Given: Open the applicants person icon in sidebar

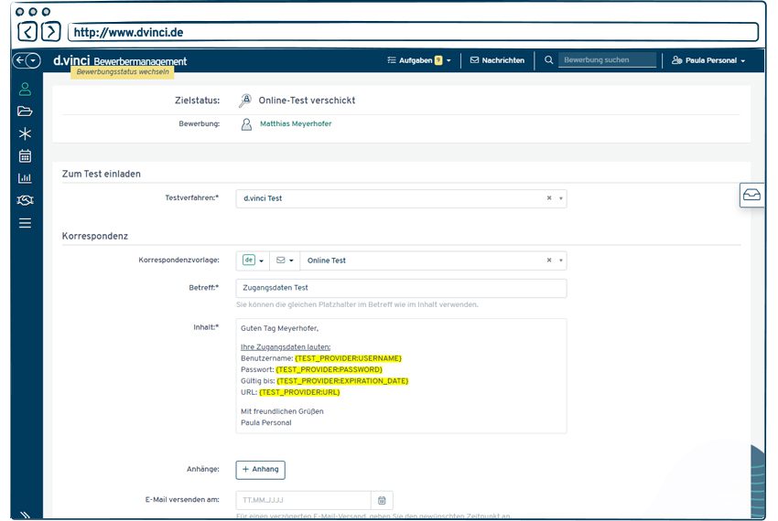Looking at the screenshot, I should click(25, 90).
